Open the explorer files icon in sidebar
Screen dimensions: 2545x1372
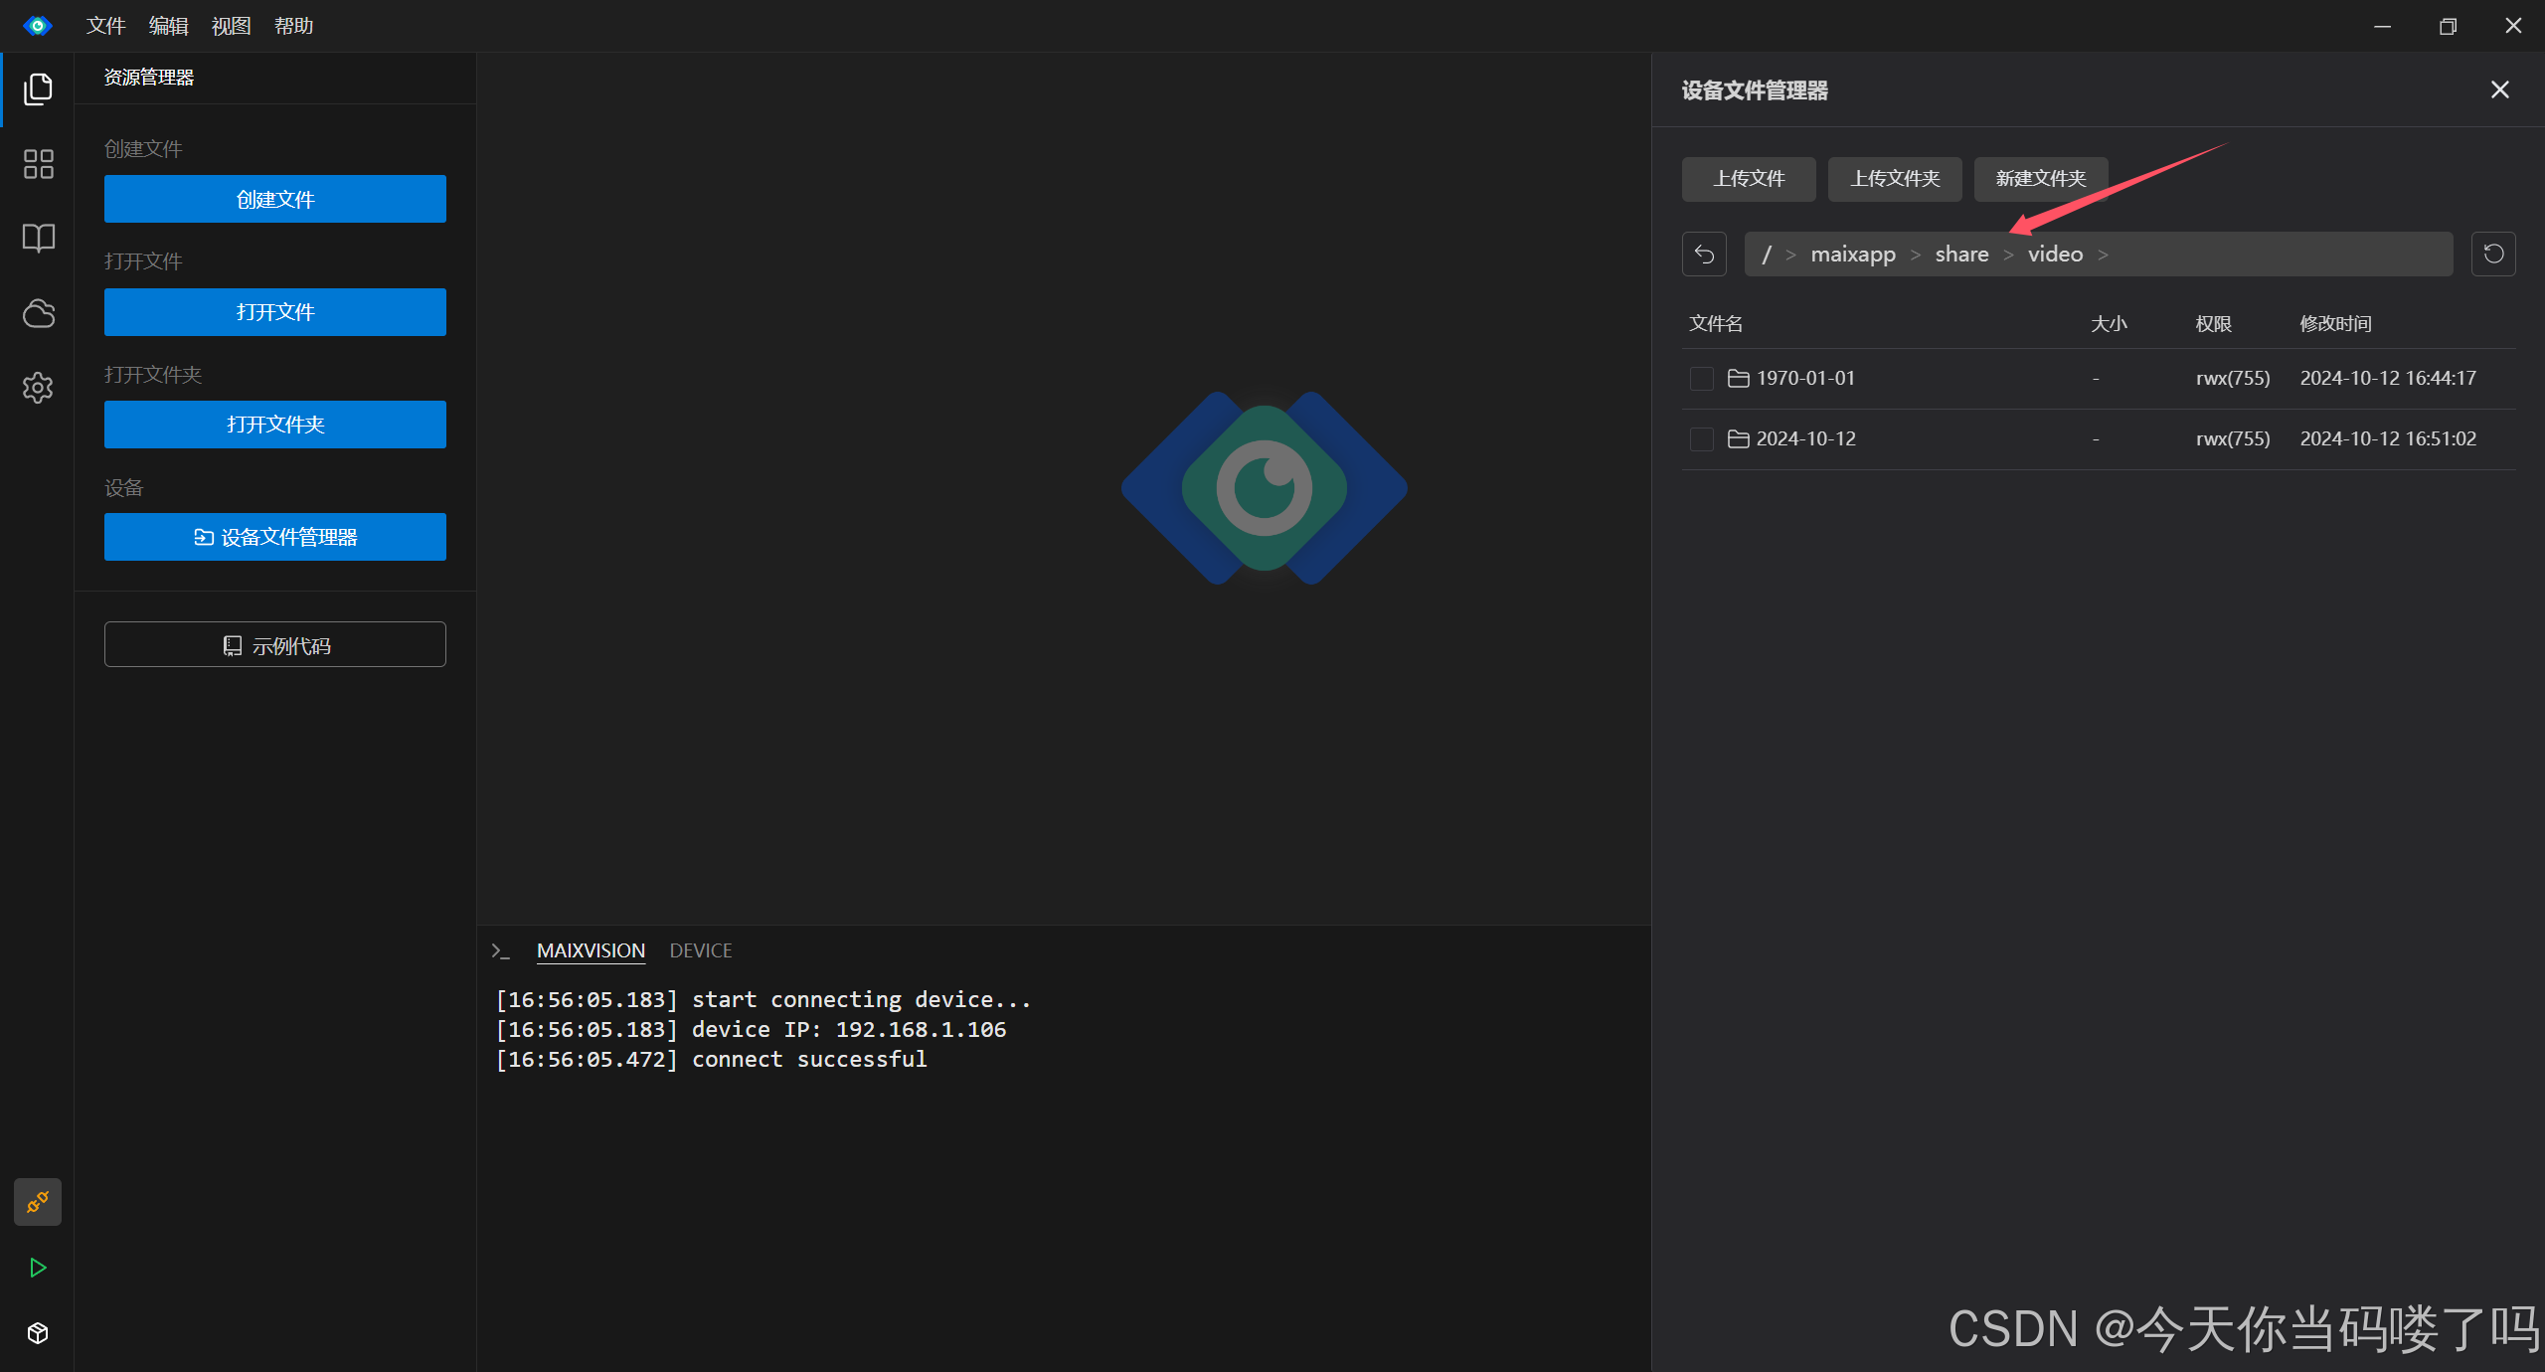[x=38, y=89]
